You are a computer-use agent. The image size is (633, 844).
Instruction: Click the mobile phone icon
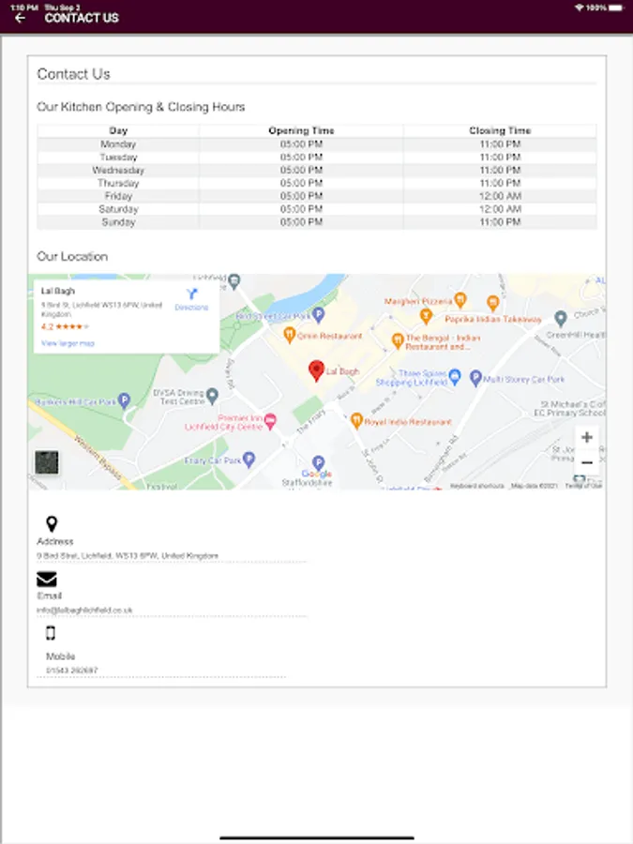pos(51,633)
